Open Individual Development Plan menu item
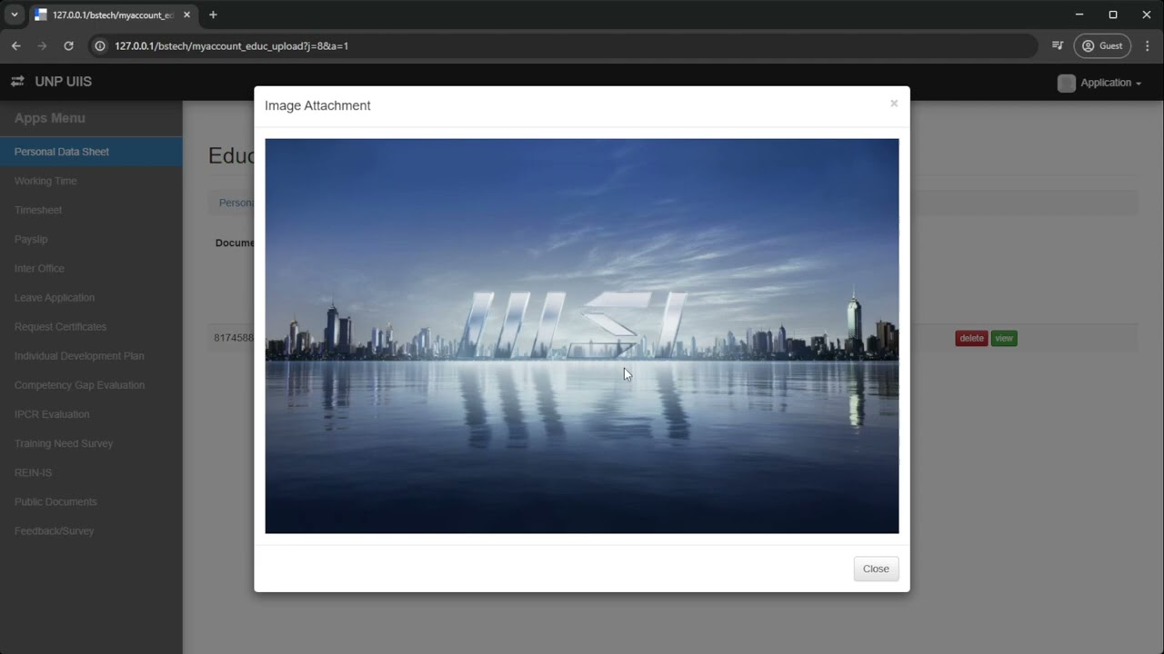The width and height of the screenshot is (1164, 654). pyautogui.click(x=91, y=356)
